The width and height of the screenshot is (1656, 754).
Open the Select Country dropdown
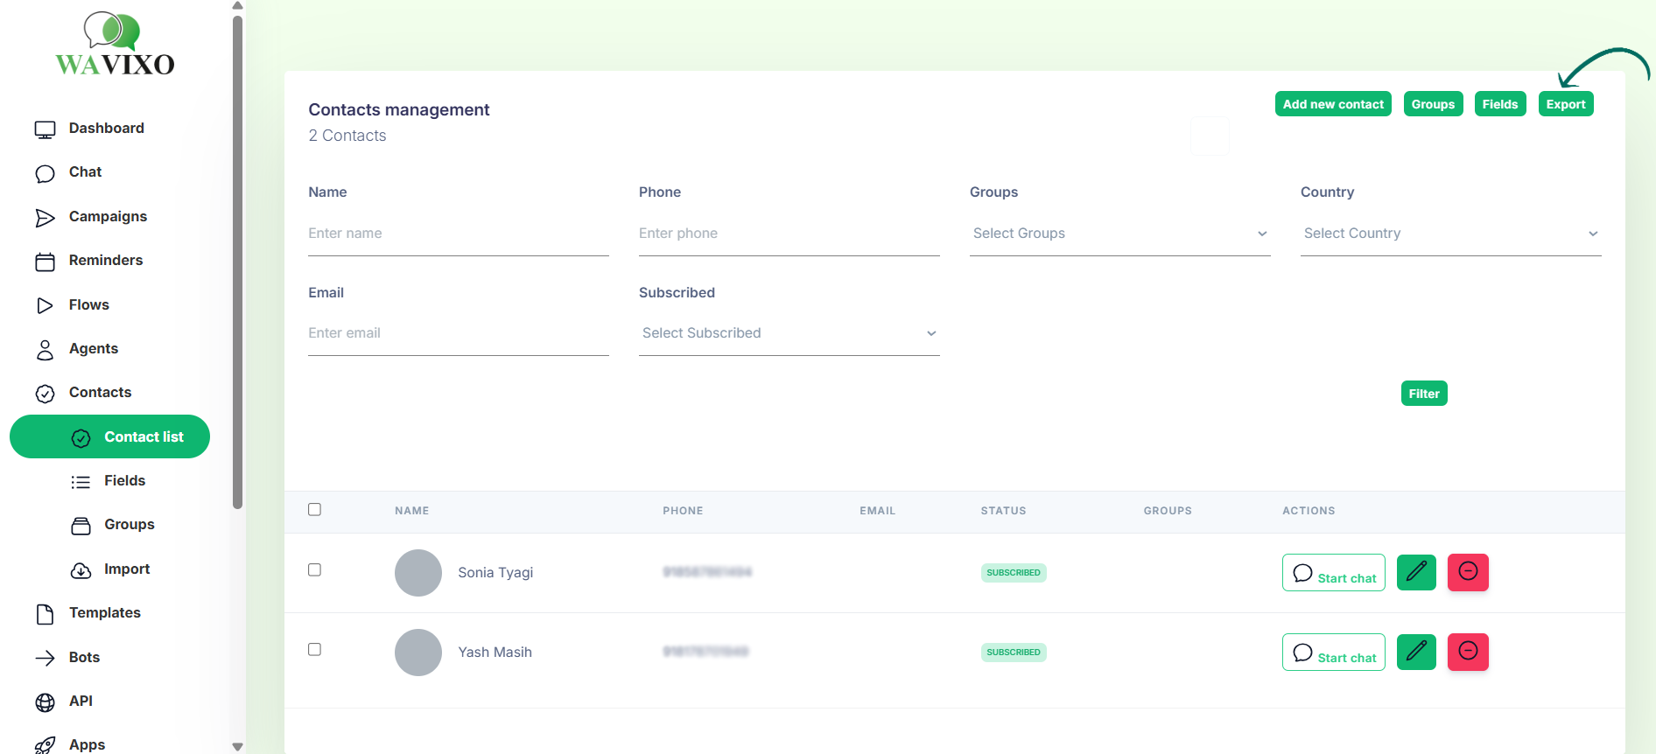coord(1449,234)
